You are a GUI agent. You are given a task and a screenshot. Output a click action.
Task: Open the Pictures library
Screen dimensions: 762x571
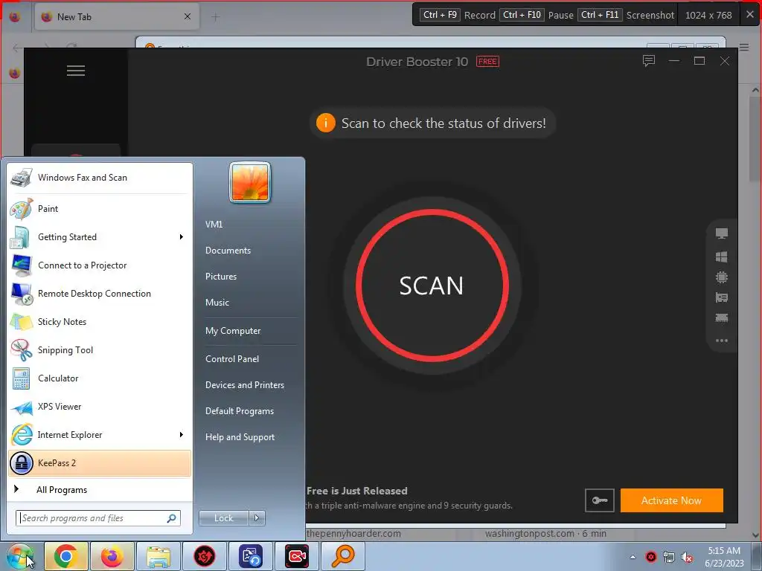click(221, 277)
